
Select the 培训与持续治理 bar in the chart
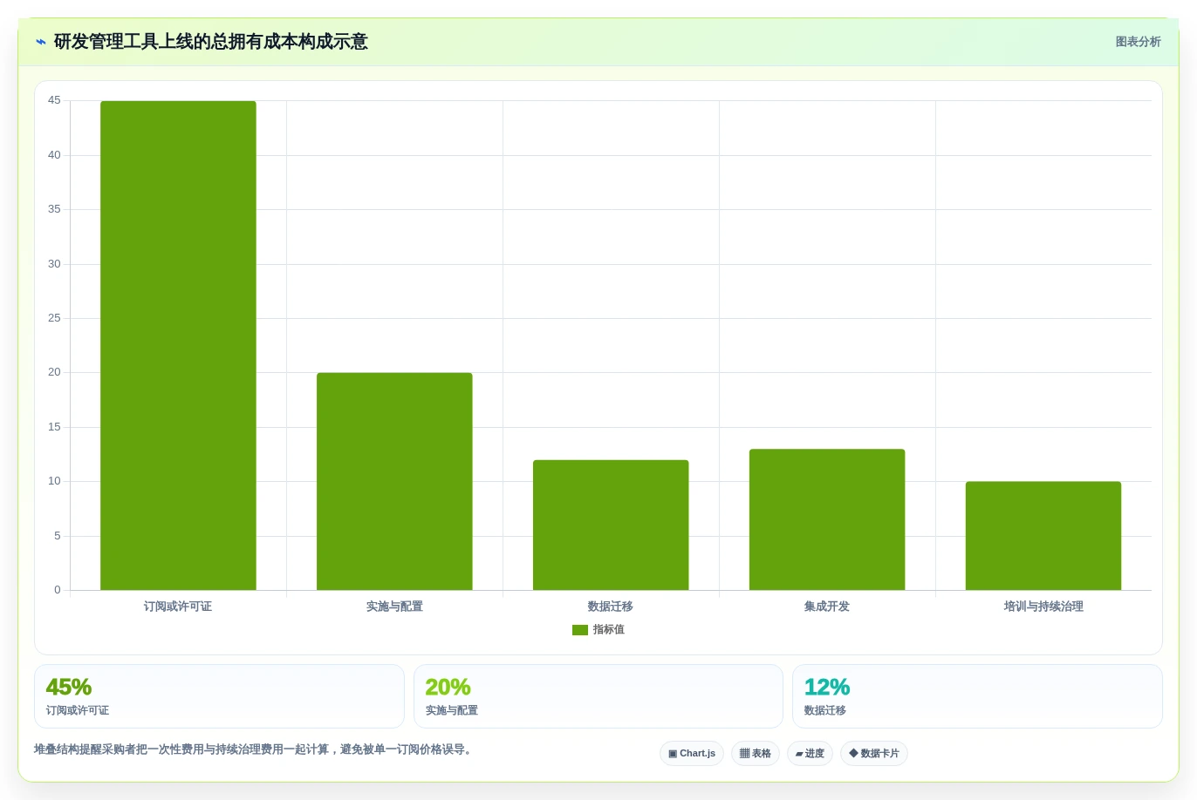pyautogui.click(x=1043, y=536)
